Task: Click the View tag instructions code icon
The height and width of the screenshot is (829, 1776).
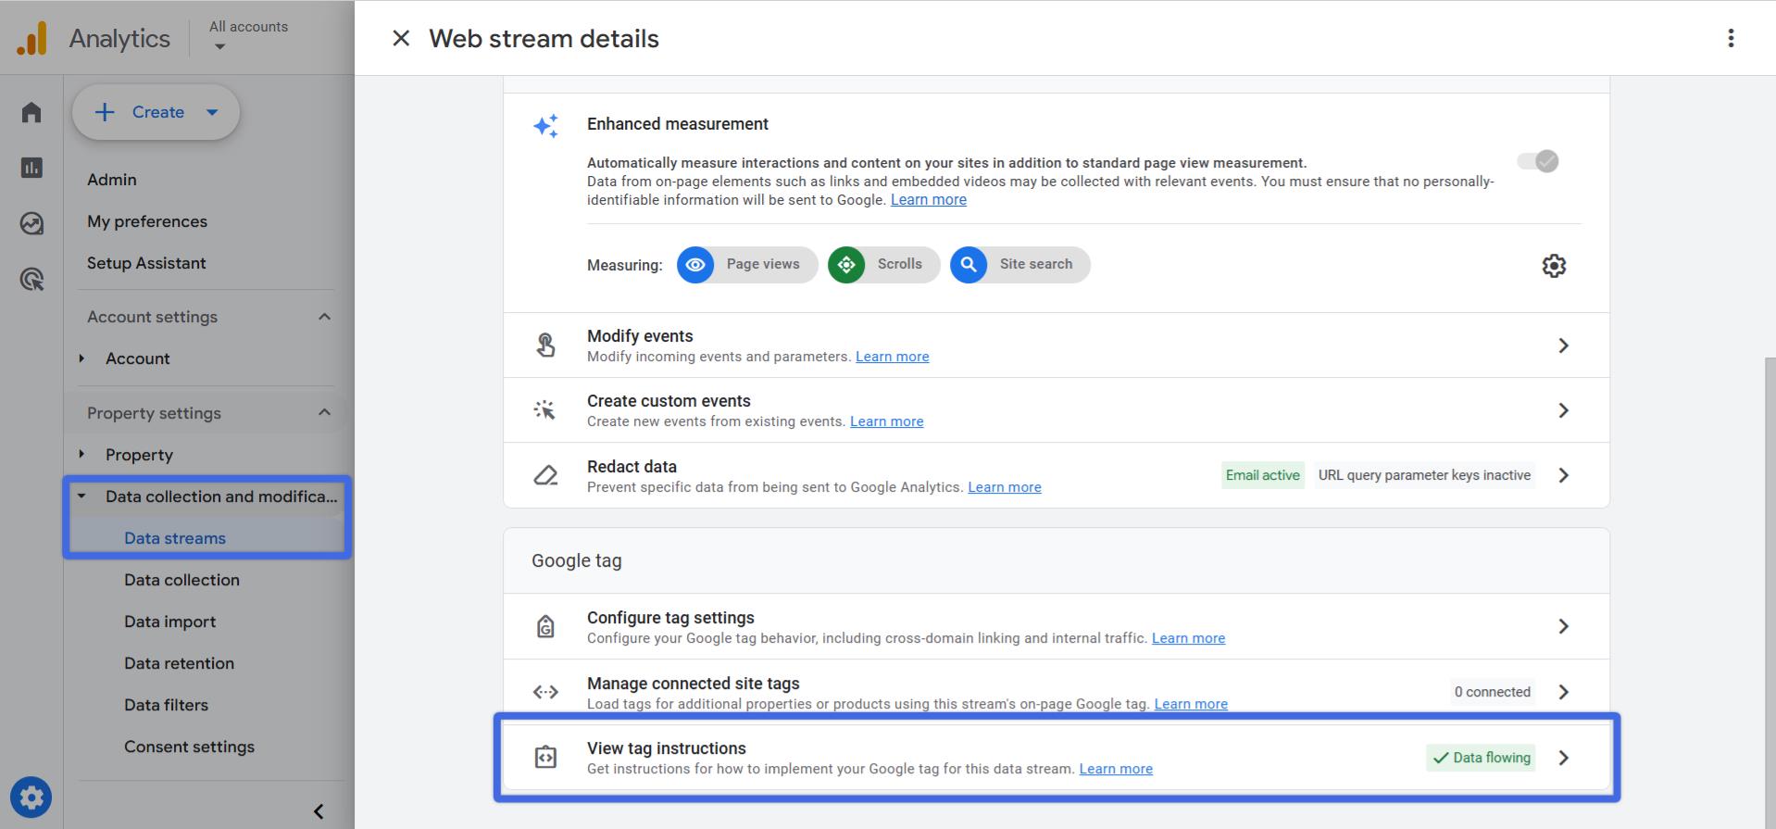Action: pos(545,758)
